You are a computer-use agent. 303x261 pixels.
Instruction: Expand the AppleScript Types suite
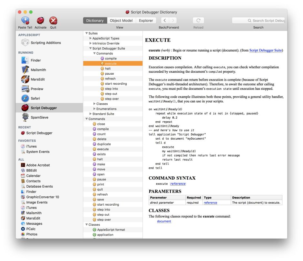click(91, 38)
